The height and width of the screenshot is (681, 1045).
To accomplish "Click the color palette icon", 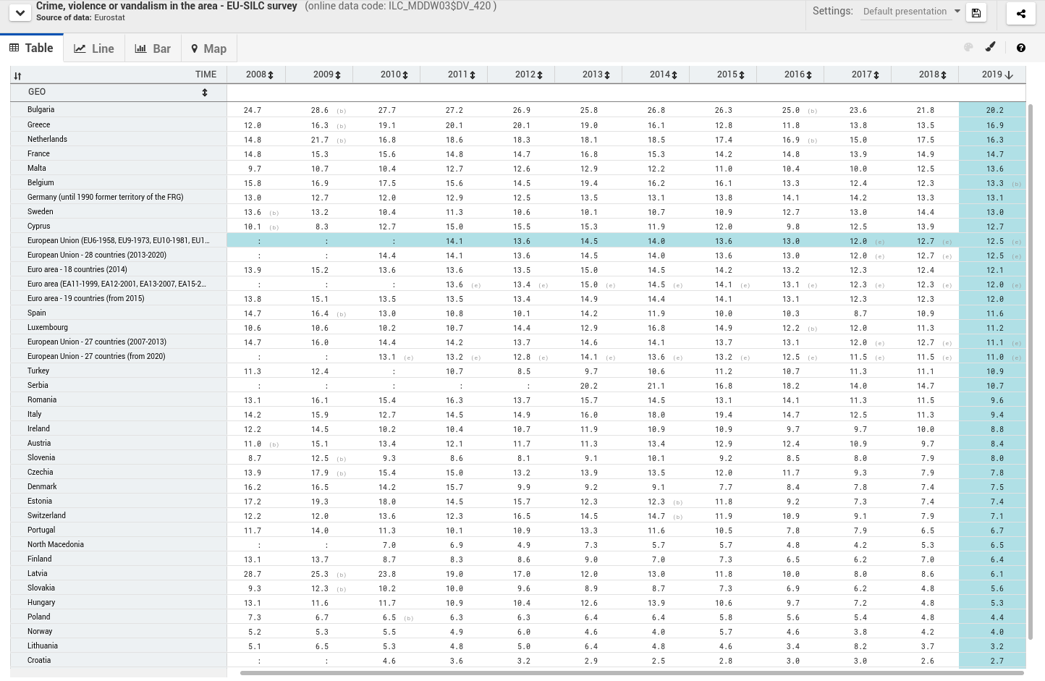I will tap(968, 47).
